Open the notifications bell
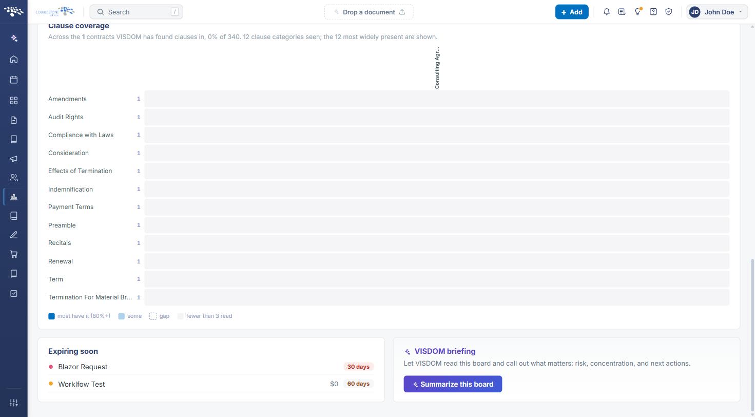755x417 pixels. pos(607,12)
